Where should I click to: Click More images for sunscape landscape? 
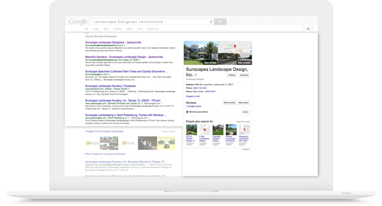pyautogui.click(x=105, y=154)
